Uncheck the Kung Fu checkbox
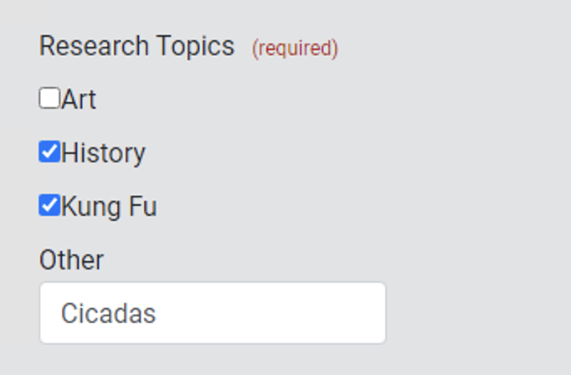The width and height of the screenshot is (571, 375). pyautogui.click(x=49, y=205)
